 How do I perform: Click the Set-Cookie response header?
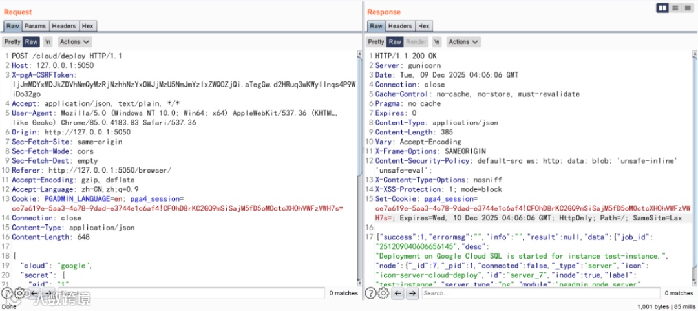click(x=531, y=209)
